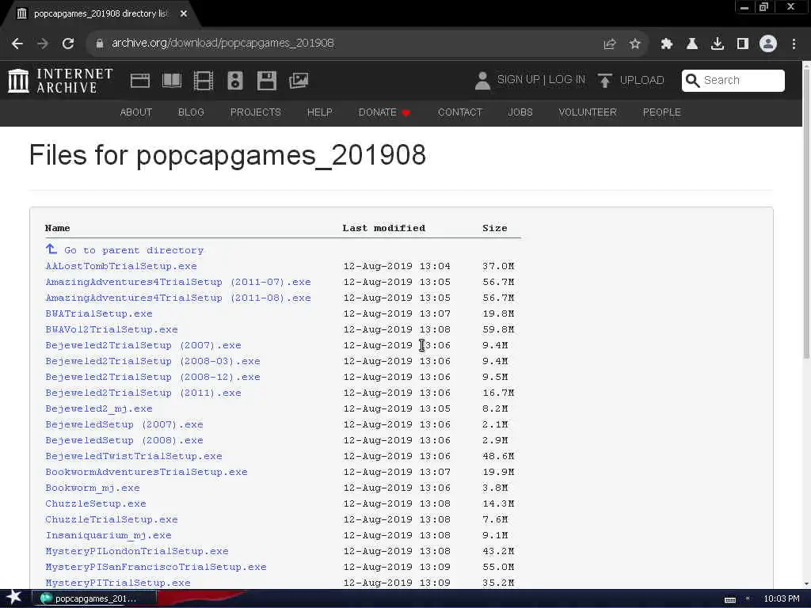The image size is (811, 608).
Task: Open the Images icon
Action: pos(299,81)
